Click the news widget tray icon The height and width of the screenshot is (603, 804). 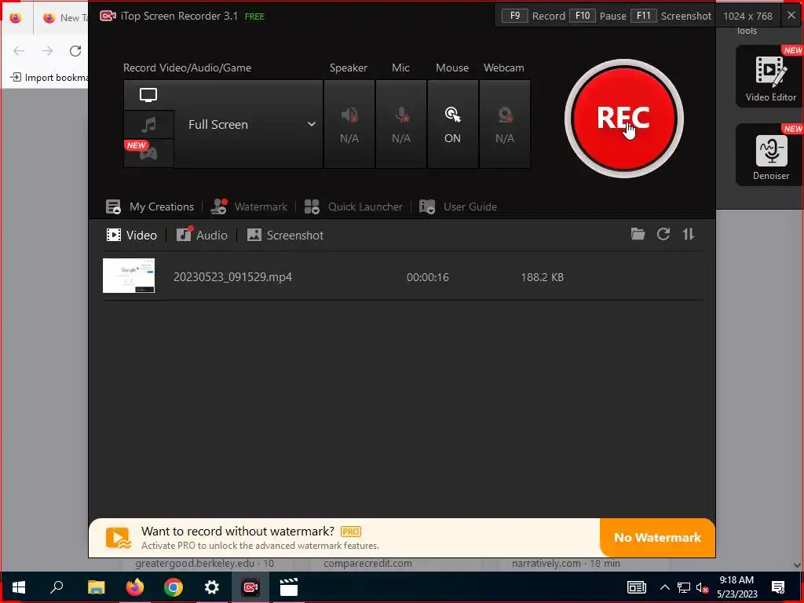[636, 587]
